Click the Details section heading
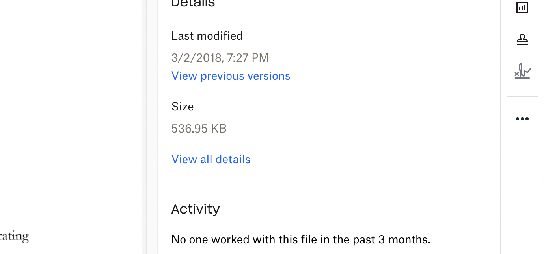This screenshot has width=544, height=254. (193, 4)
